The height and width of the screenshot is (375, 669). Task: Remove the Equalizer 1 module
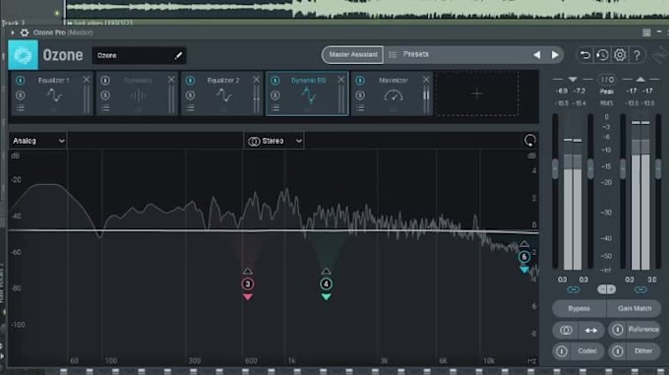click(87, 80)
